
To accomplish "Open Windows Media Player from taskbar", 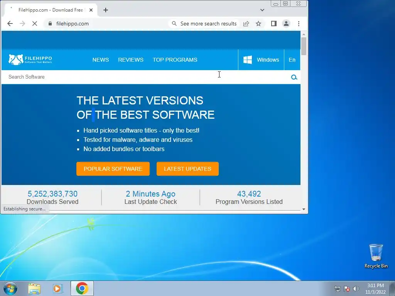I will point(58,288).
